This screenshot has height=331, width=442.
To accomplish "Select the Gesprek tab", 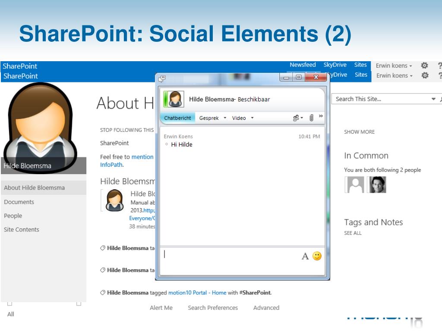I will tap(209, 118).
